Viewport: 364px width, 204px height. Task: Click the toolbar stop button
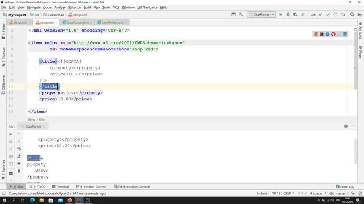click(303, 15)
